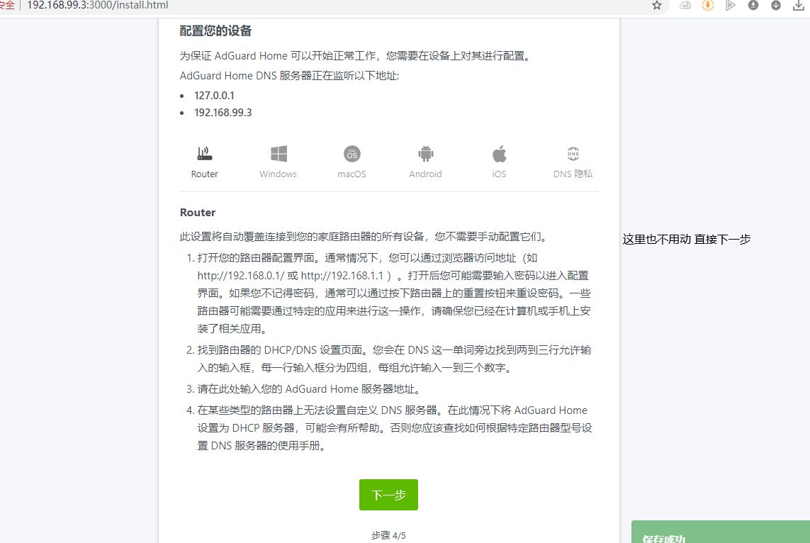Open the DNS 隐私 tab
Image resolution: width=810 pixels, height=543 pixels.
point(573,162)
